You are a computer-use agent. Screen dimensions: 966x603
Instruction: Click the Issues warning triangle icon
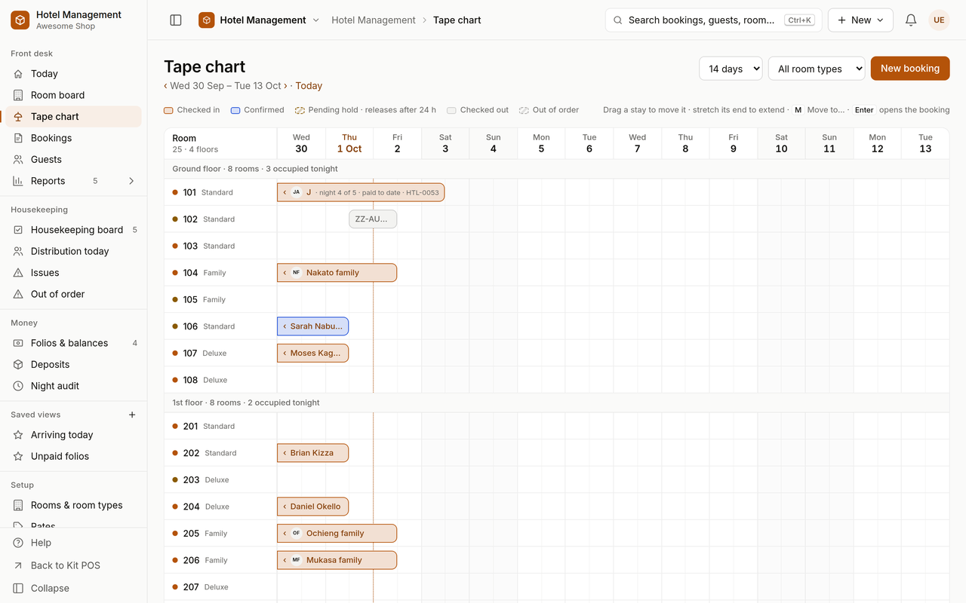pos(18,273)
